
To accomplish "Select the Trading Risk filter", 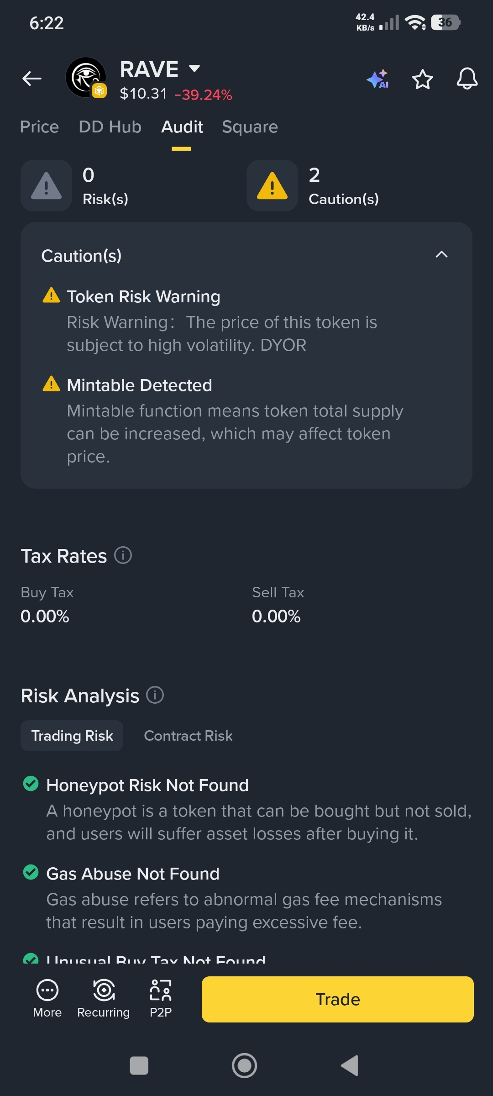I will [72, 736].
